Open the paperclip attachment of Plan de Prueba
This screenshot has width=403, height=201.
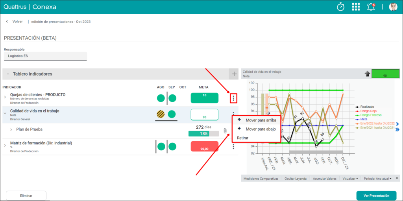pos(225,131)
